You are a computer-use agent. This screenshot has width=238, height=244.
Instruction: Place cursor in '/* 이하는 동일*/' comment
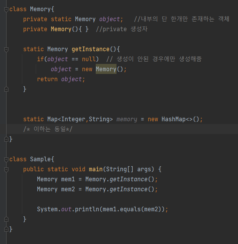(48, 129)
